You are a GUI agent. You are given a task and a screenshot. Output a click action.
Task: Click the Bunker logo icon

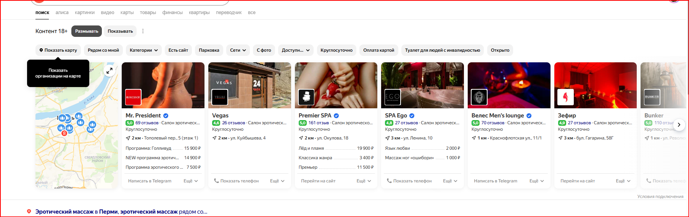(652, 97)
